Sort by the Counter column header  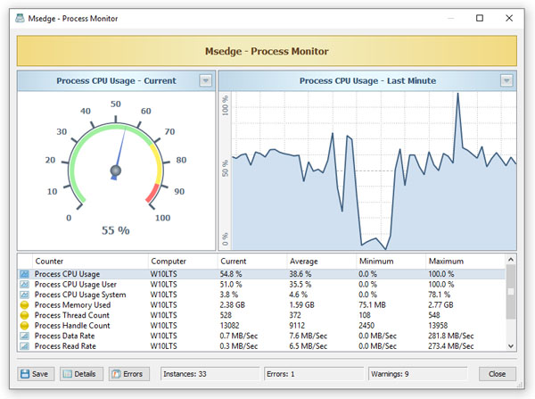click(90, 262)
